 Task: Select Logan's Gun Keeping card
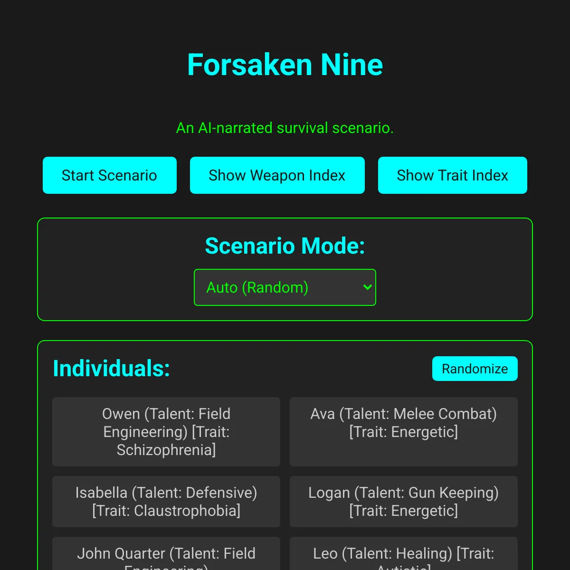(404, 502)
